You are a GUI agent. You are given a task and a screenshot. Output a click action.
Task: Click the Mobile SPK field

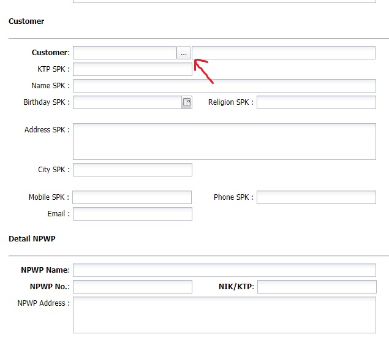click(132, 197)
